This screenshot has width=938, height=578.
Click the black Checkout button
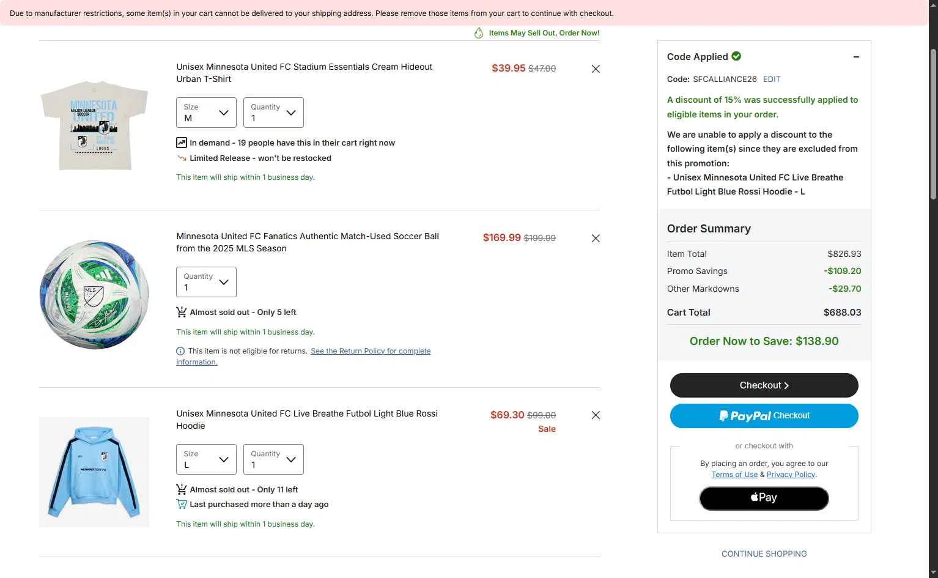tap(764, 385)
